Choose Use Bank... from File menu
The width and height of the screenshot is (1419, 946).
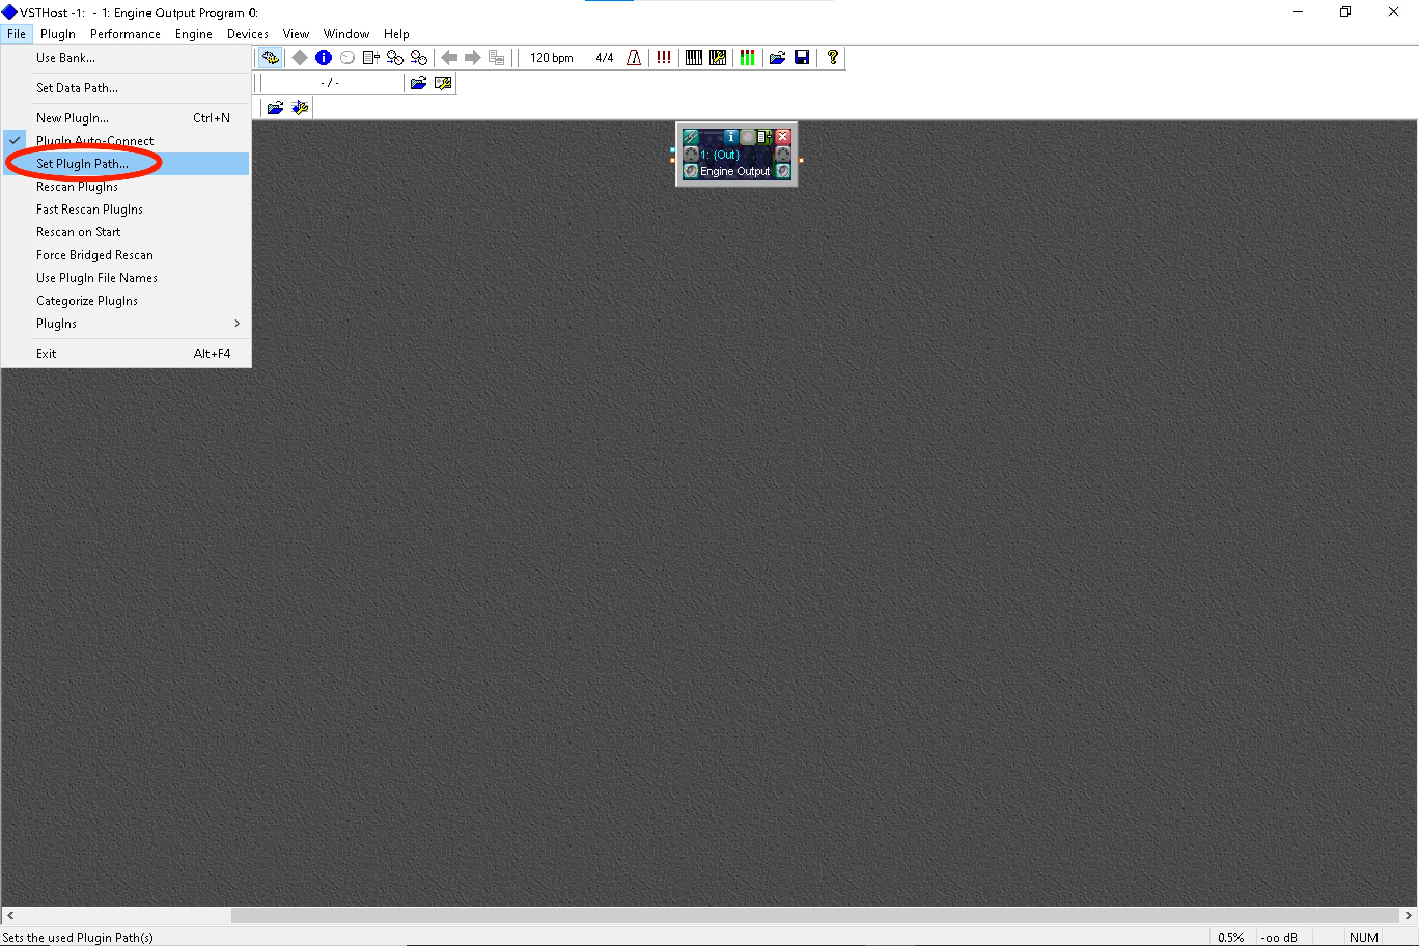126,58
